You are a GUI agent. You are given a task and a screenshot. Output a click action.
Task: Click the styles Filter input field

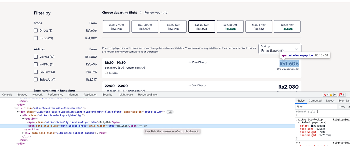point(316,107)
